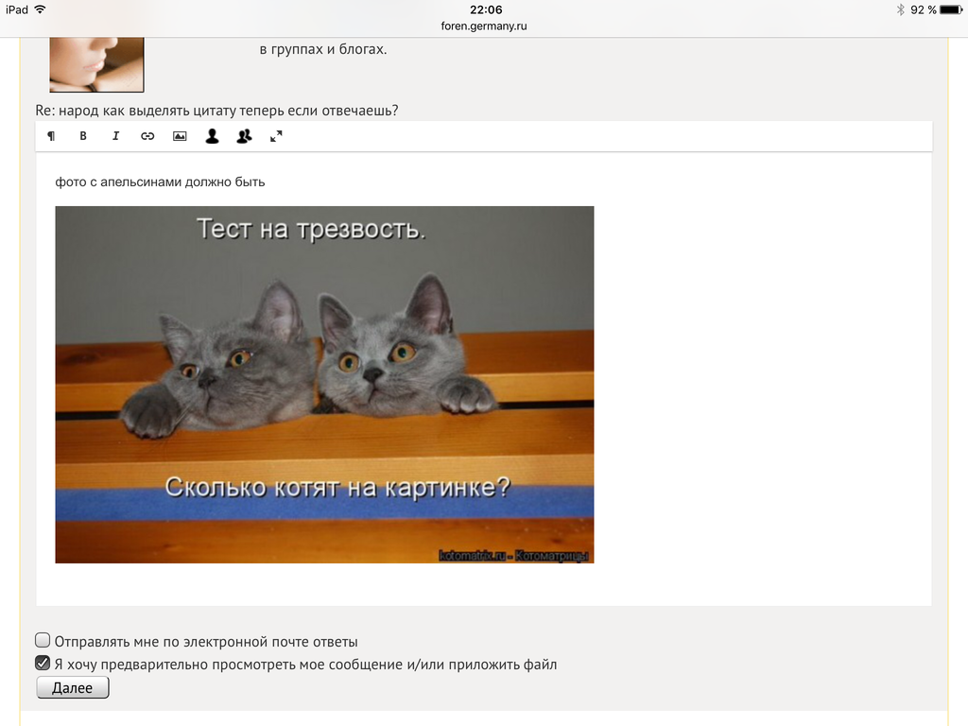Tap the foren.germany.ru address bar
This screenshot has height=726, width=968.
click(x=484, y=26)
